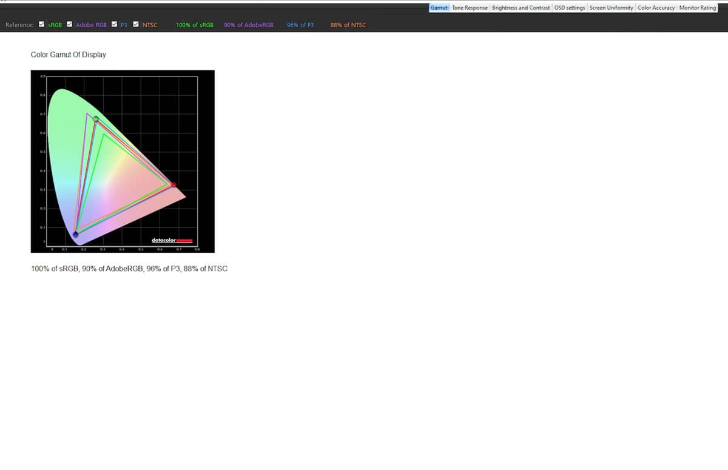The height and width of the screenshot is (470, 728).
Task: Click the purple "90% of AdobeRGB" toolbar label
Action: tap(248, 25)
